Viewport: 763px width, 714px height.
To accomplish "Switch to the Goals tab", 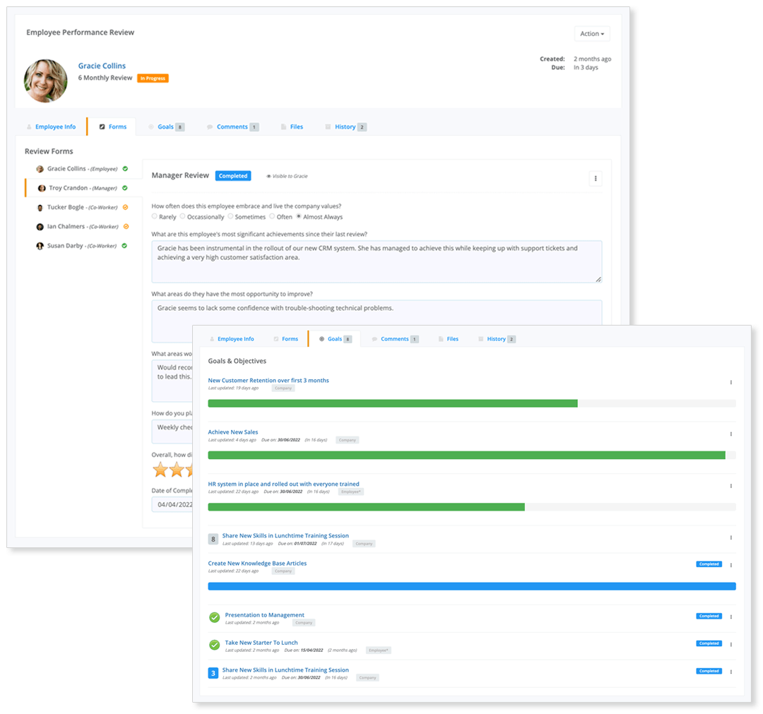I will click(x=166, y=126).
